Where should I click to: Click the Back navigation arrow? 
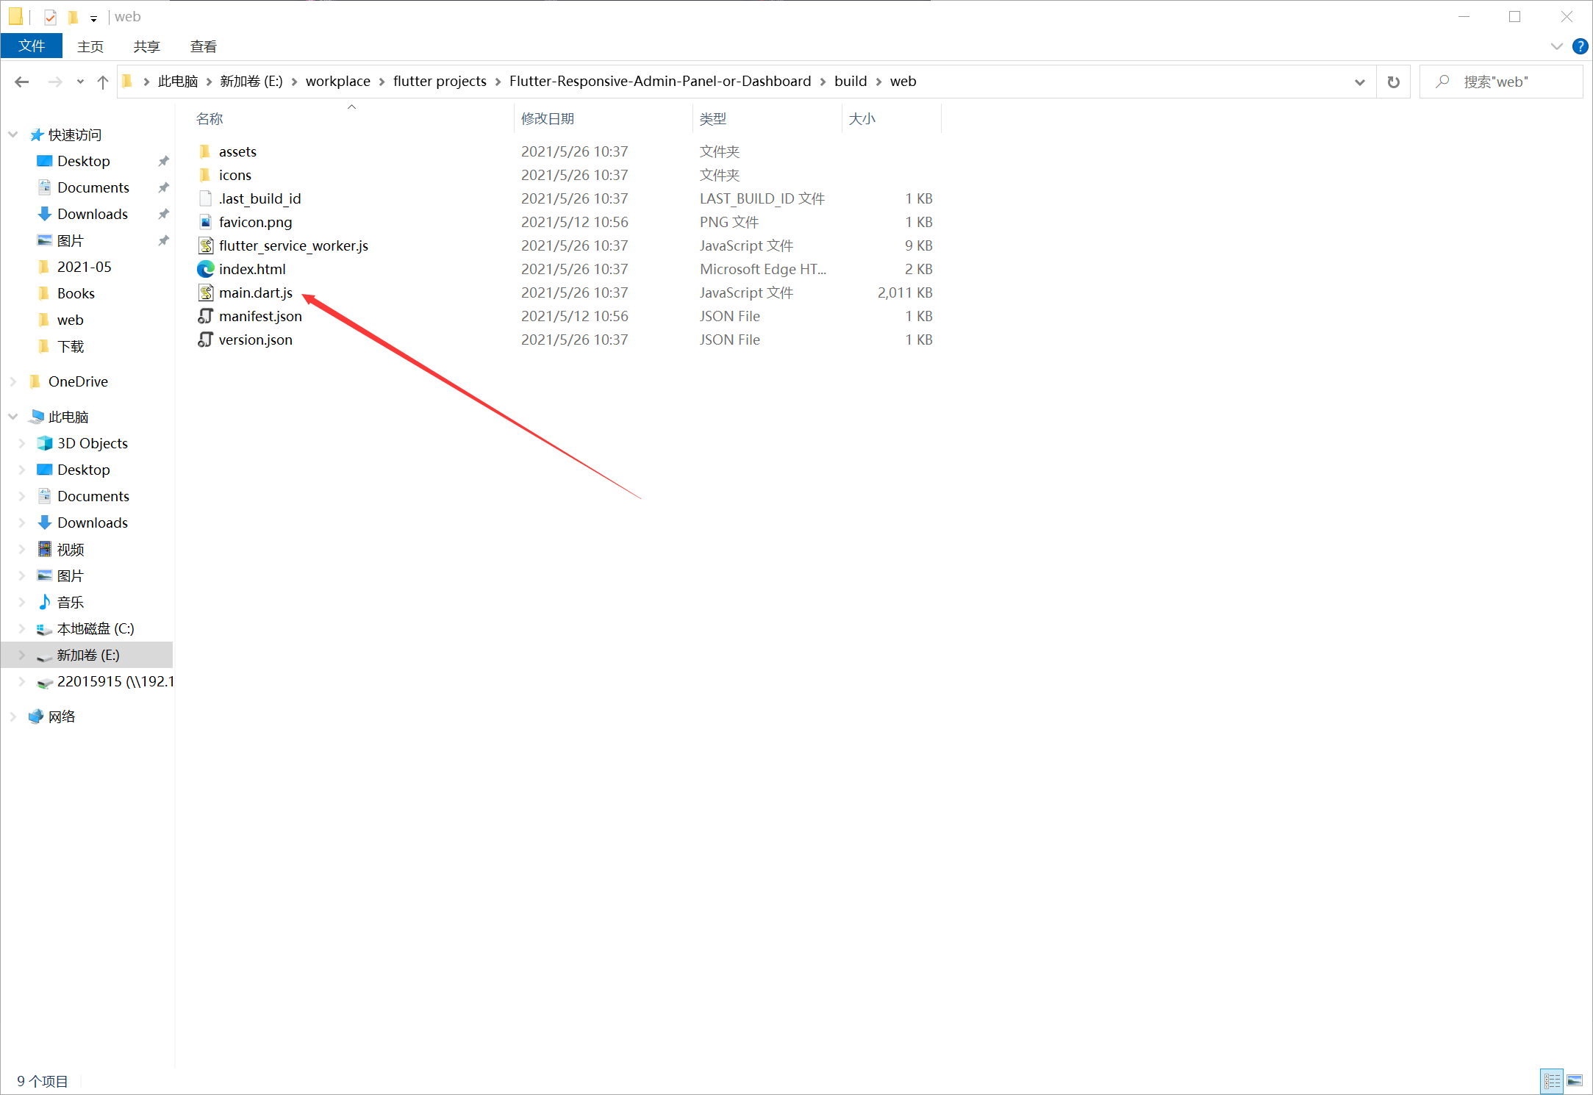click(21, 82)
